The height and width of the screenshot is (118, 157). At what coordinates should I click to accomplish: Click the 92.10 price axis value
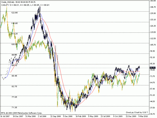click(153, 57)
